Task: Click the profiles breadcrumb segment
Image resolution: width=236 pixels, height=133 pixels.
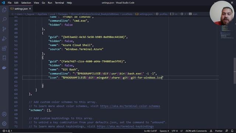Action: point(162,14)
